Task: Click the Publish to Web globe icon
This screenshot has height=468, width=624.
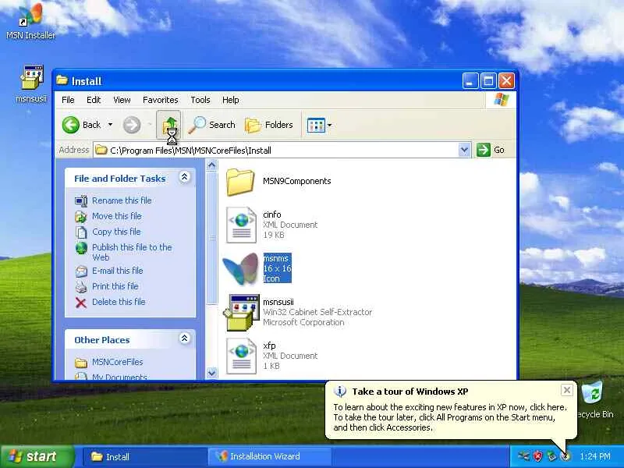Action: (x=81, y=248)
